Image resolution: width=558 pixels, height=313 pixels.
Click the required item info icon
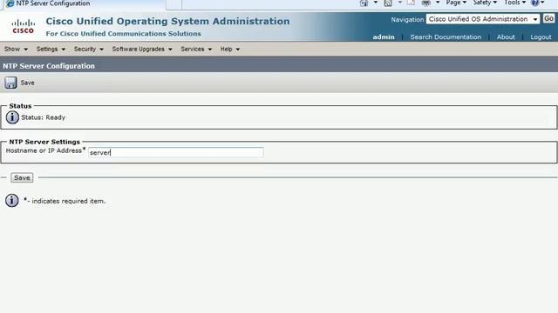click(x=11, y=201)
